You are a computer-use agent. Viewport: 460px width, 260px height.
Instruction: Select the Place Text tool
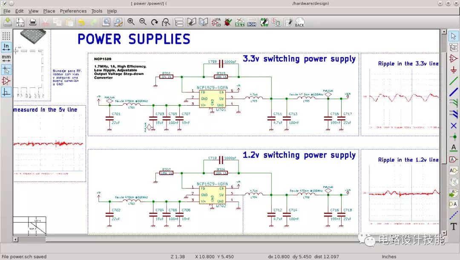point(454,226)
